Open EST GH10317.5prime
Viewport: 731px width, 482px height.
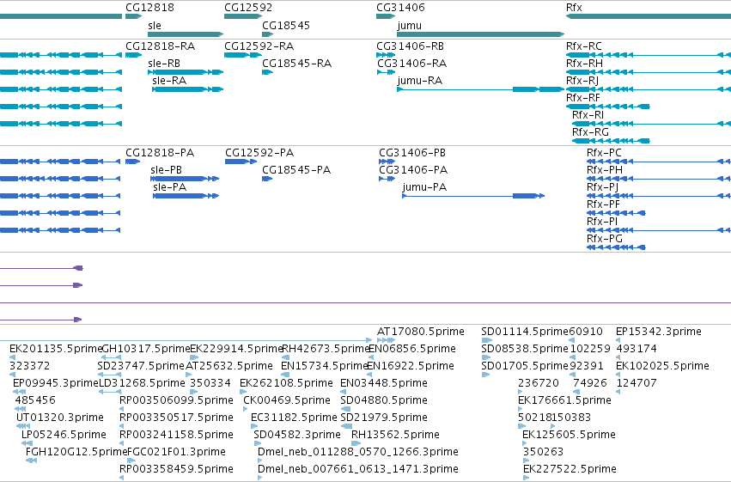coord(146,349)
